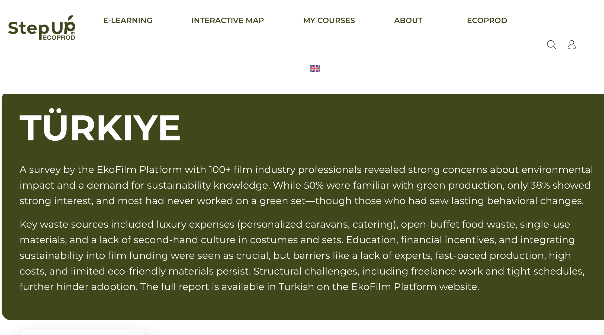The image size is (604, 335).
Task: Open the E-LEARNING menu
Action: (x=128, y=20)
